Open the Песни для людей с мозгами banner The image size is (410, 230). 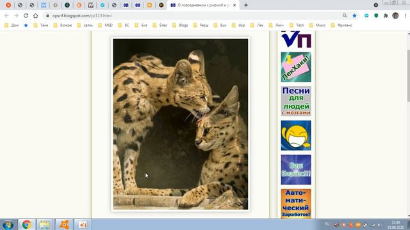click(296, 101)
